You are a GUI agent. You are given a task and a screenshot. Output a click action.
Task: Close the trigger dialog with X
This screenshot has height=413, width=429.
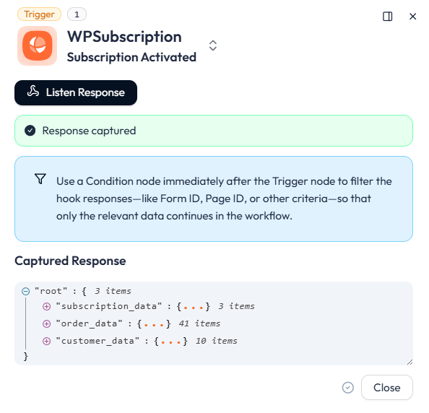(412, 17)
